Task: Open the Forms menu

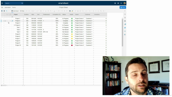Action: tap(14, 7)
